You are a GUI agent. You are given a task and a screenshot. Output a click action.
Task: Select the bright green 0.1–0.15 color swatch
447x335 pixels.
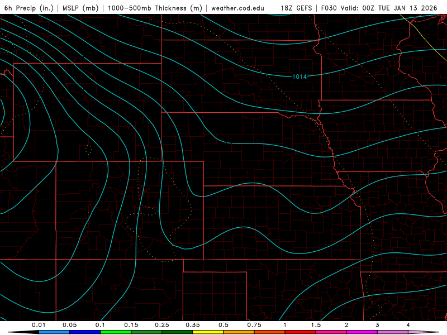(x=116, y=332)
